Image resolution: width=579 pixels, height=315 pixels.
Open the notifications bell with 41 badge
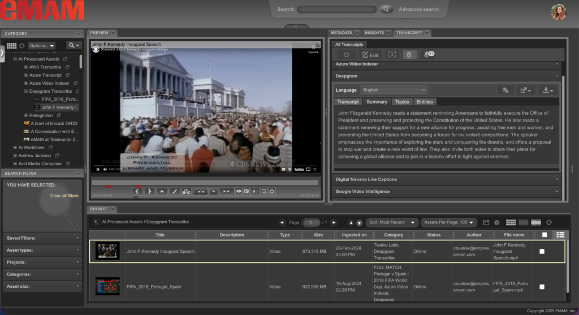(429, 54)
